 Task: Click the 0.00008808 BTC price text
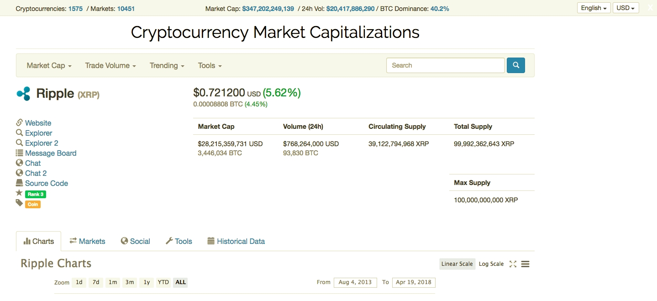218,104
